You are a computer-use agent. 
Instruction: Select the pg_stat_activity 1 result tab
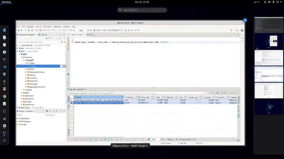77,89
